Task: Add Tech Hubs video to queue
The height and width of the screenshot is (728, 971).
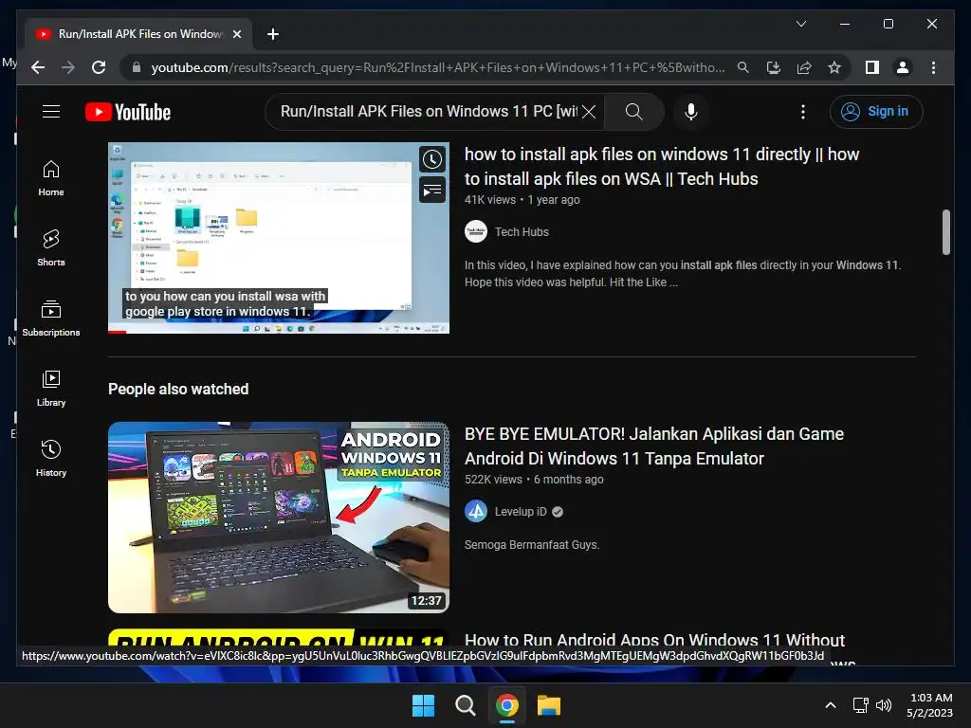Action: coord(432,190)
